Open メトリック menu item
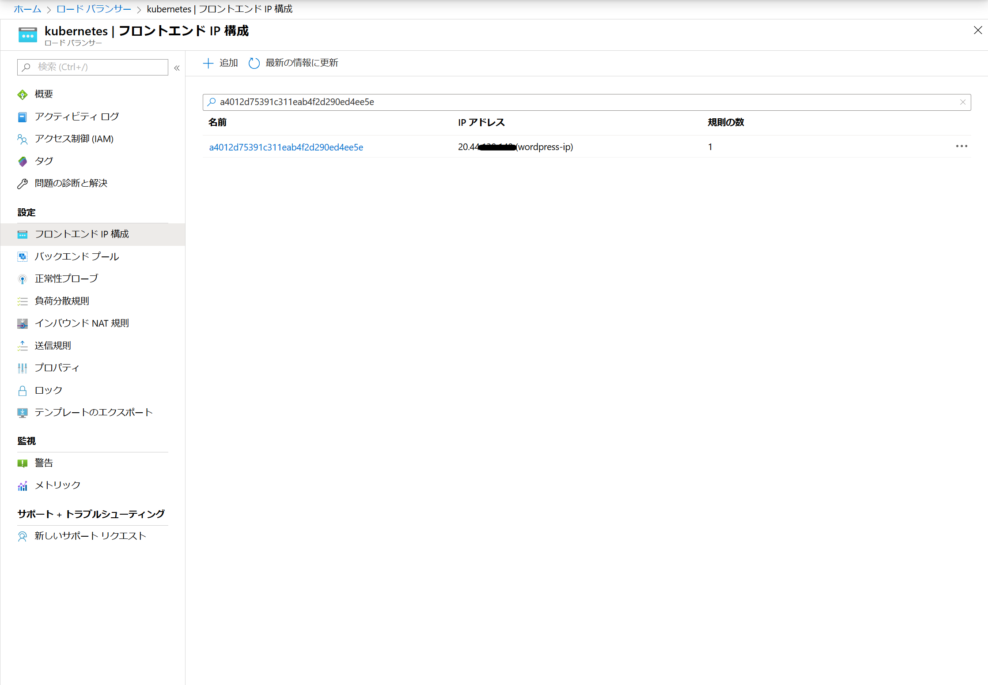The width and height of the screenshot is (988, 685). (x=93, y=486)
